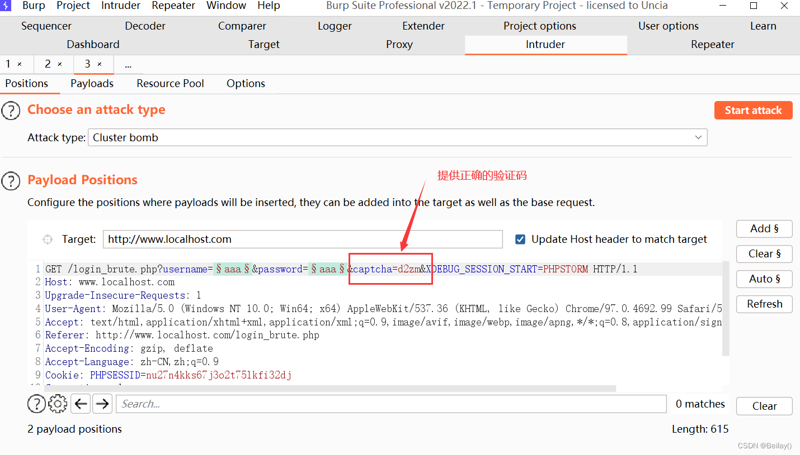Click the Add § button
800x455 pixels.
pyautogui.click(x=764, y=229)
